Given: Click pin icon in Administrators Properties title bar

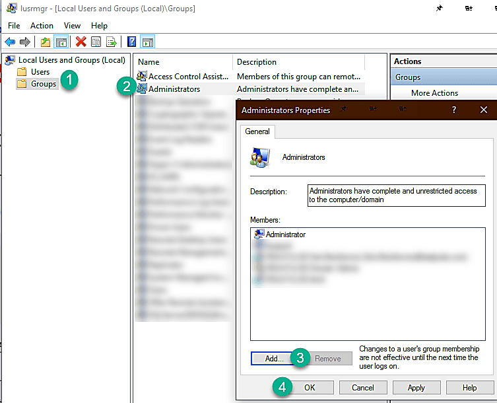Looking at the screenshot, I should pyautogui.click(x=344, y=109).
